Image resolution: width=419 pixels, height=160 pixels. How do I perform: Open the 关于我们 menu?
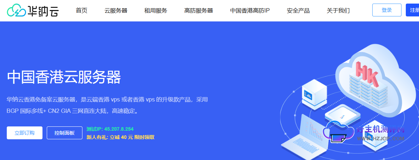(x=338, y=11)
